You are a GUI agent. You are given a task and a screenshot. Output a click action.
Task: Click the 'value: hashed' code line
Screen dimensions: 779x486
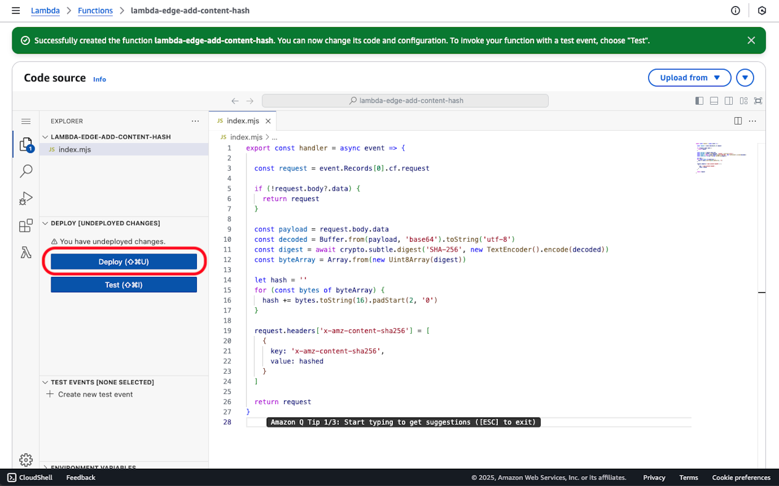(297, 361)
